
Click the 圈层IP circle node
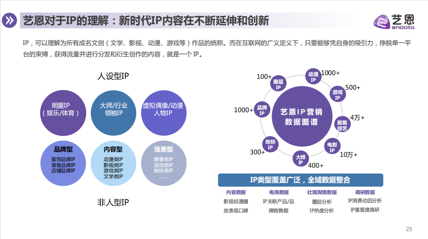click(x=278, y=84)
